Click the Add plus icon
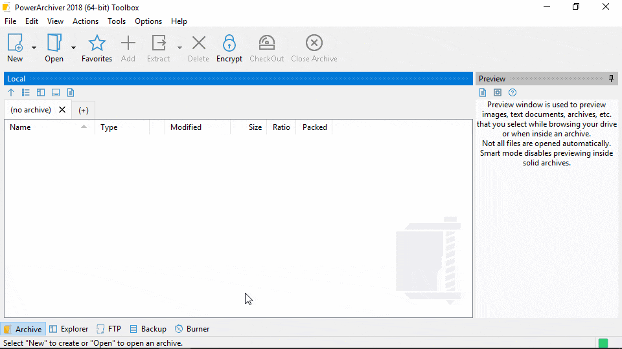622x349 pixels. pyautogui.click(x=128, y=48)
